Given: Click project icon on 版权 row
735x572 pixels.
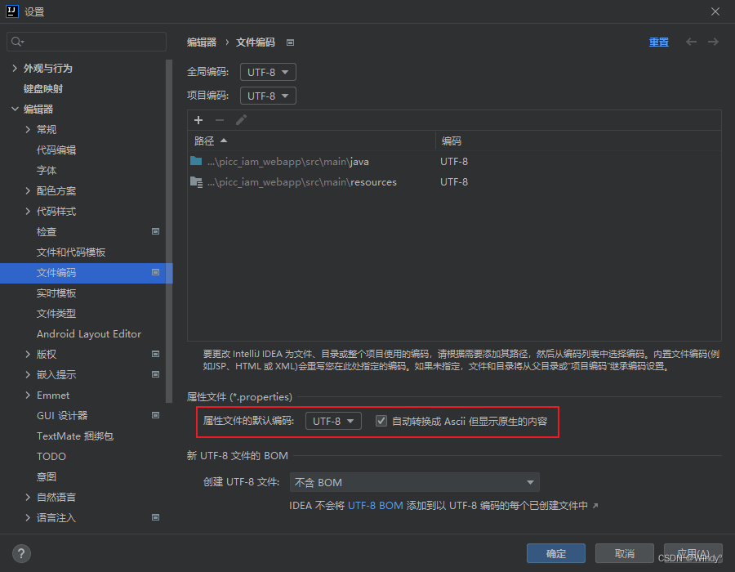Looking at the screenshot, I should (156, 354).
